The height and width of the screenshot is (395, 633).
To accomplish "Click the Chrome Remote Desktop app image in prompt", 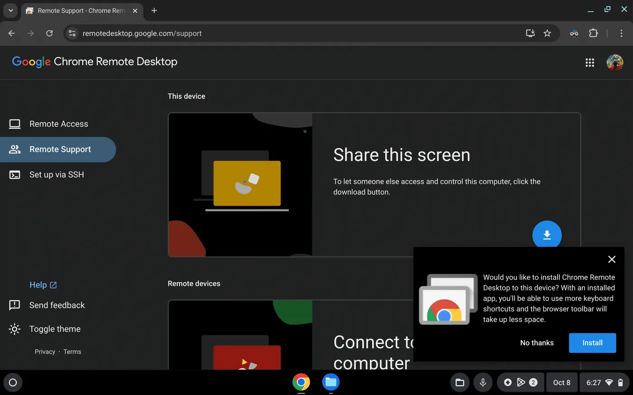I will tap(448, 299).
